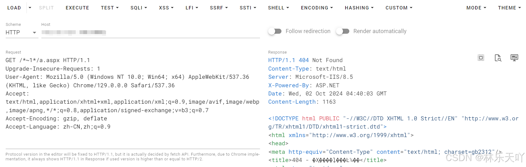The height and width of the screenshot is (167, 526).
Task: Click the Host input field
Action: 151,32
